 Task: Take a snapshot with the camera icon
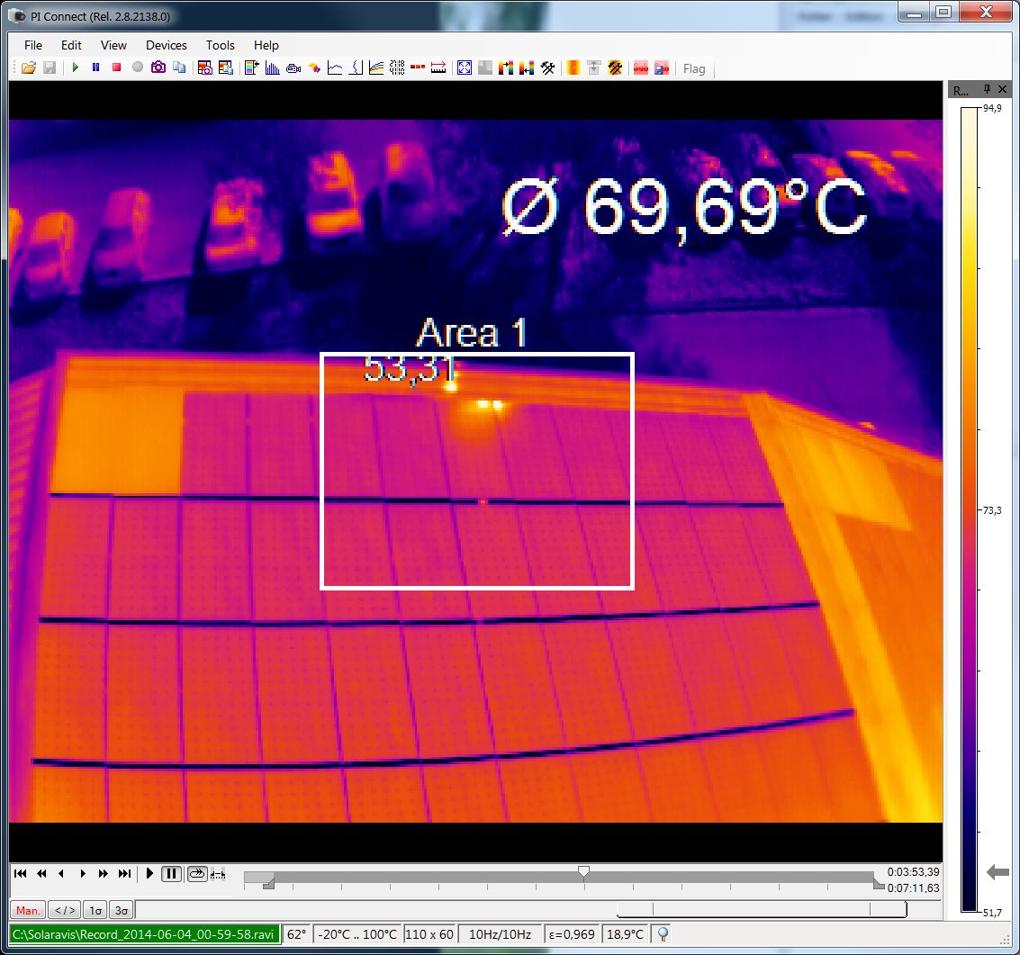(158, 68)
